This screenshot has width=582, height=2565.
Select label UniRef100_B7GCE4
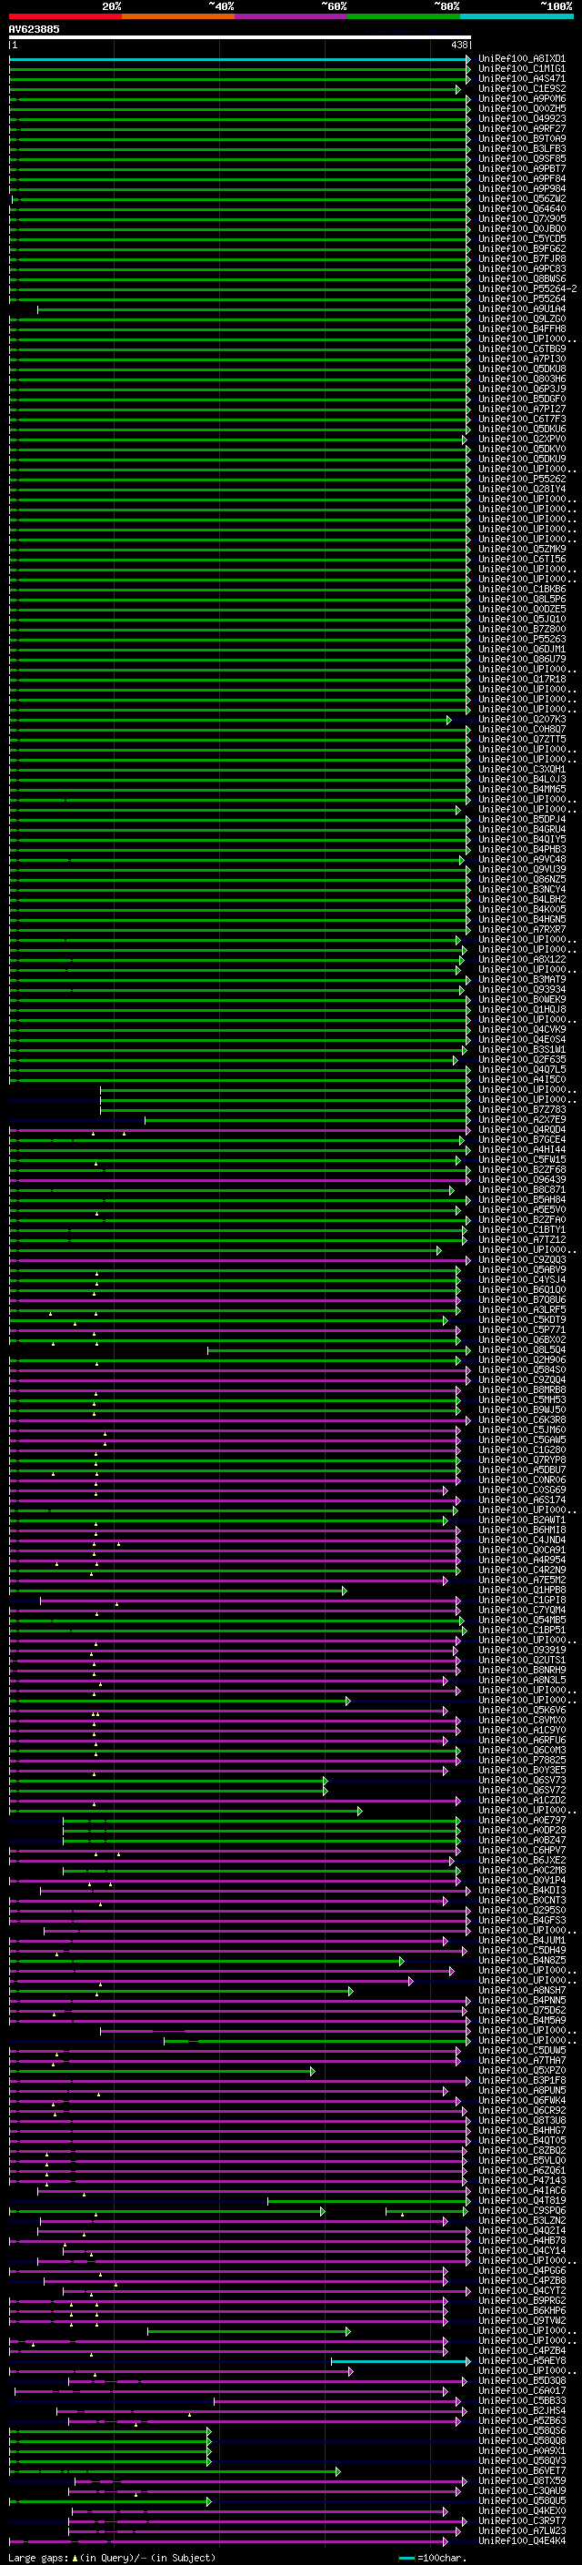click(x=522, y=1140)
